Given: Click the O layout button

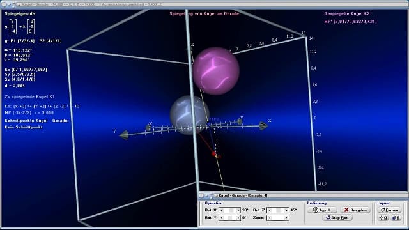Looking at the screenshot, I should click(x=383, y=218).
